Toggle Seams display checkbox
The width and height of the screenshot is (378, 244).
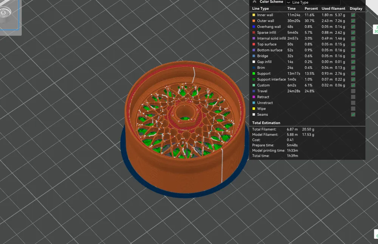point(353,114)
